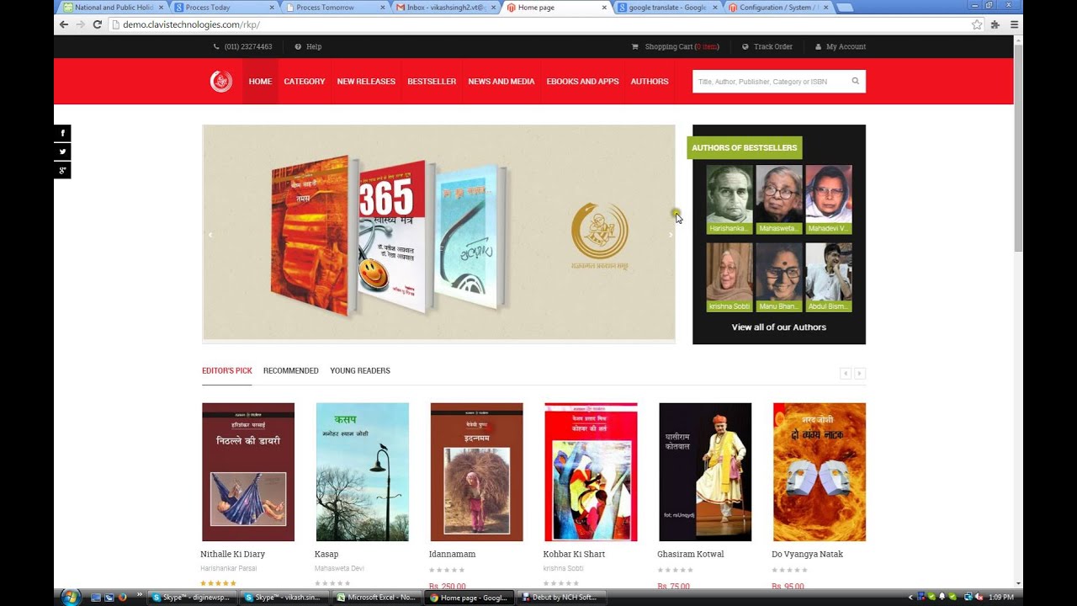Click the browser back arrow
This screenshot has height=606, width=1077.
click(x=63, y=24)
